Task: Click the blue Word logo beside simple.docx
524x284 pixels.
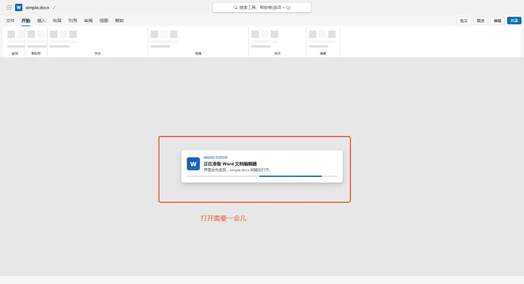Action: tap(19, 7)
